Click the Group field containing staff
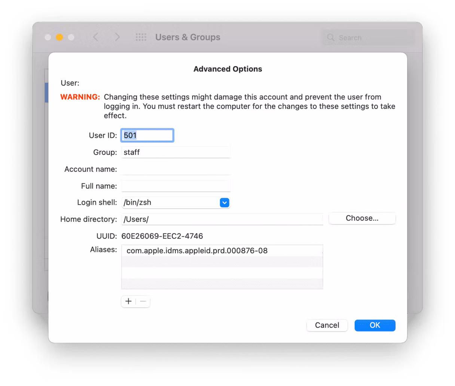The width and height of the screenshot is (455, 386). pos(176,152)
